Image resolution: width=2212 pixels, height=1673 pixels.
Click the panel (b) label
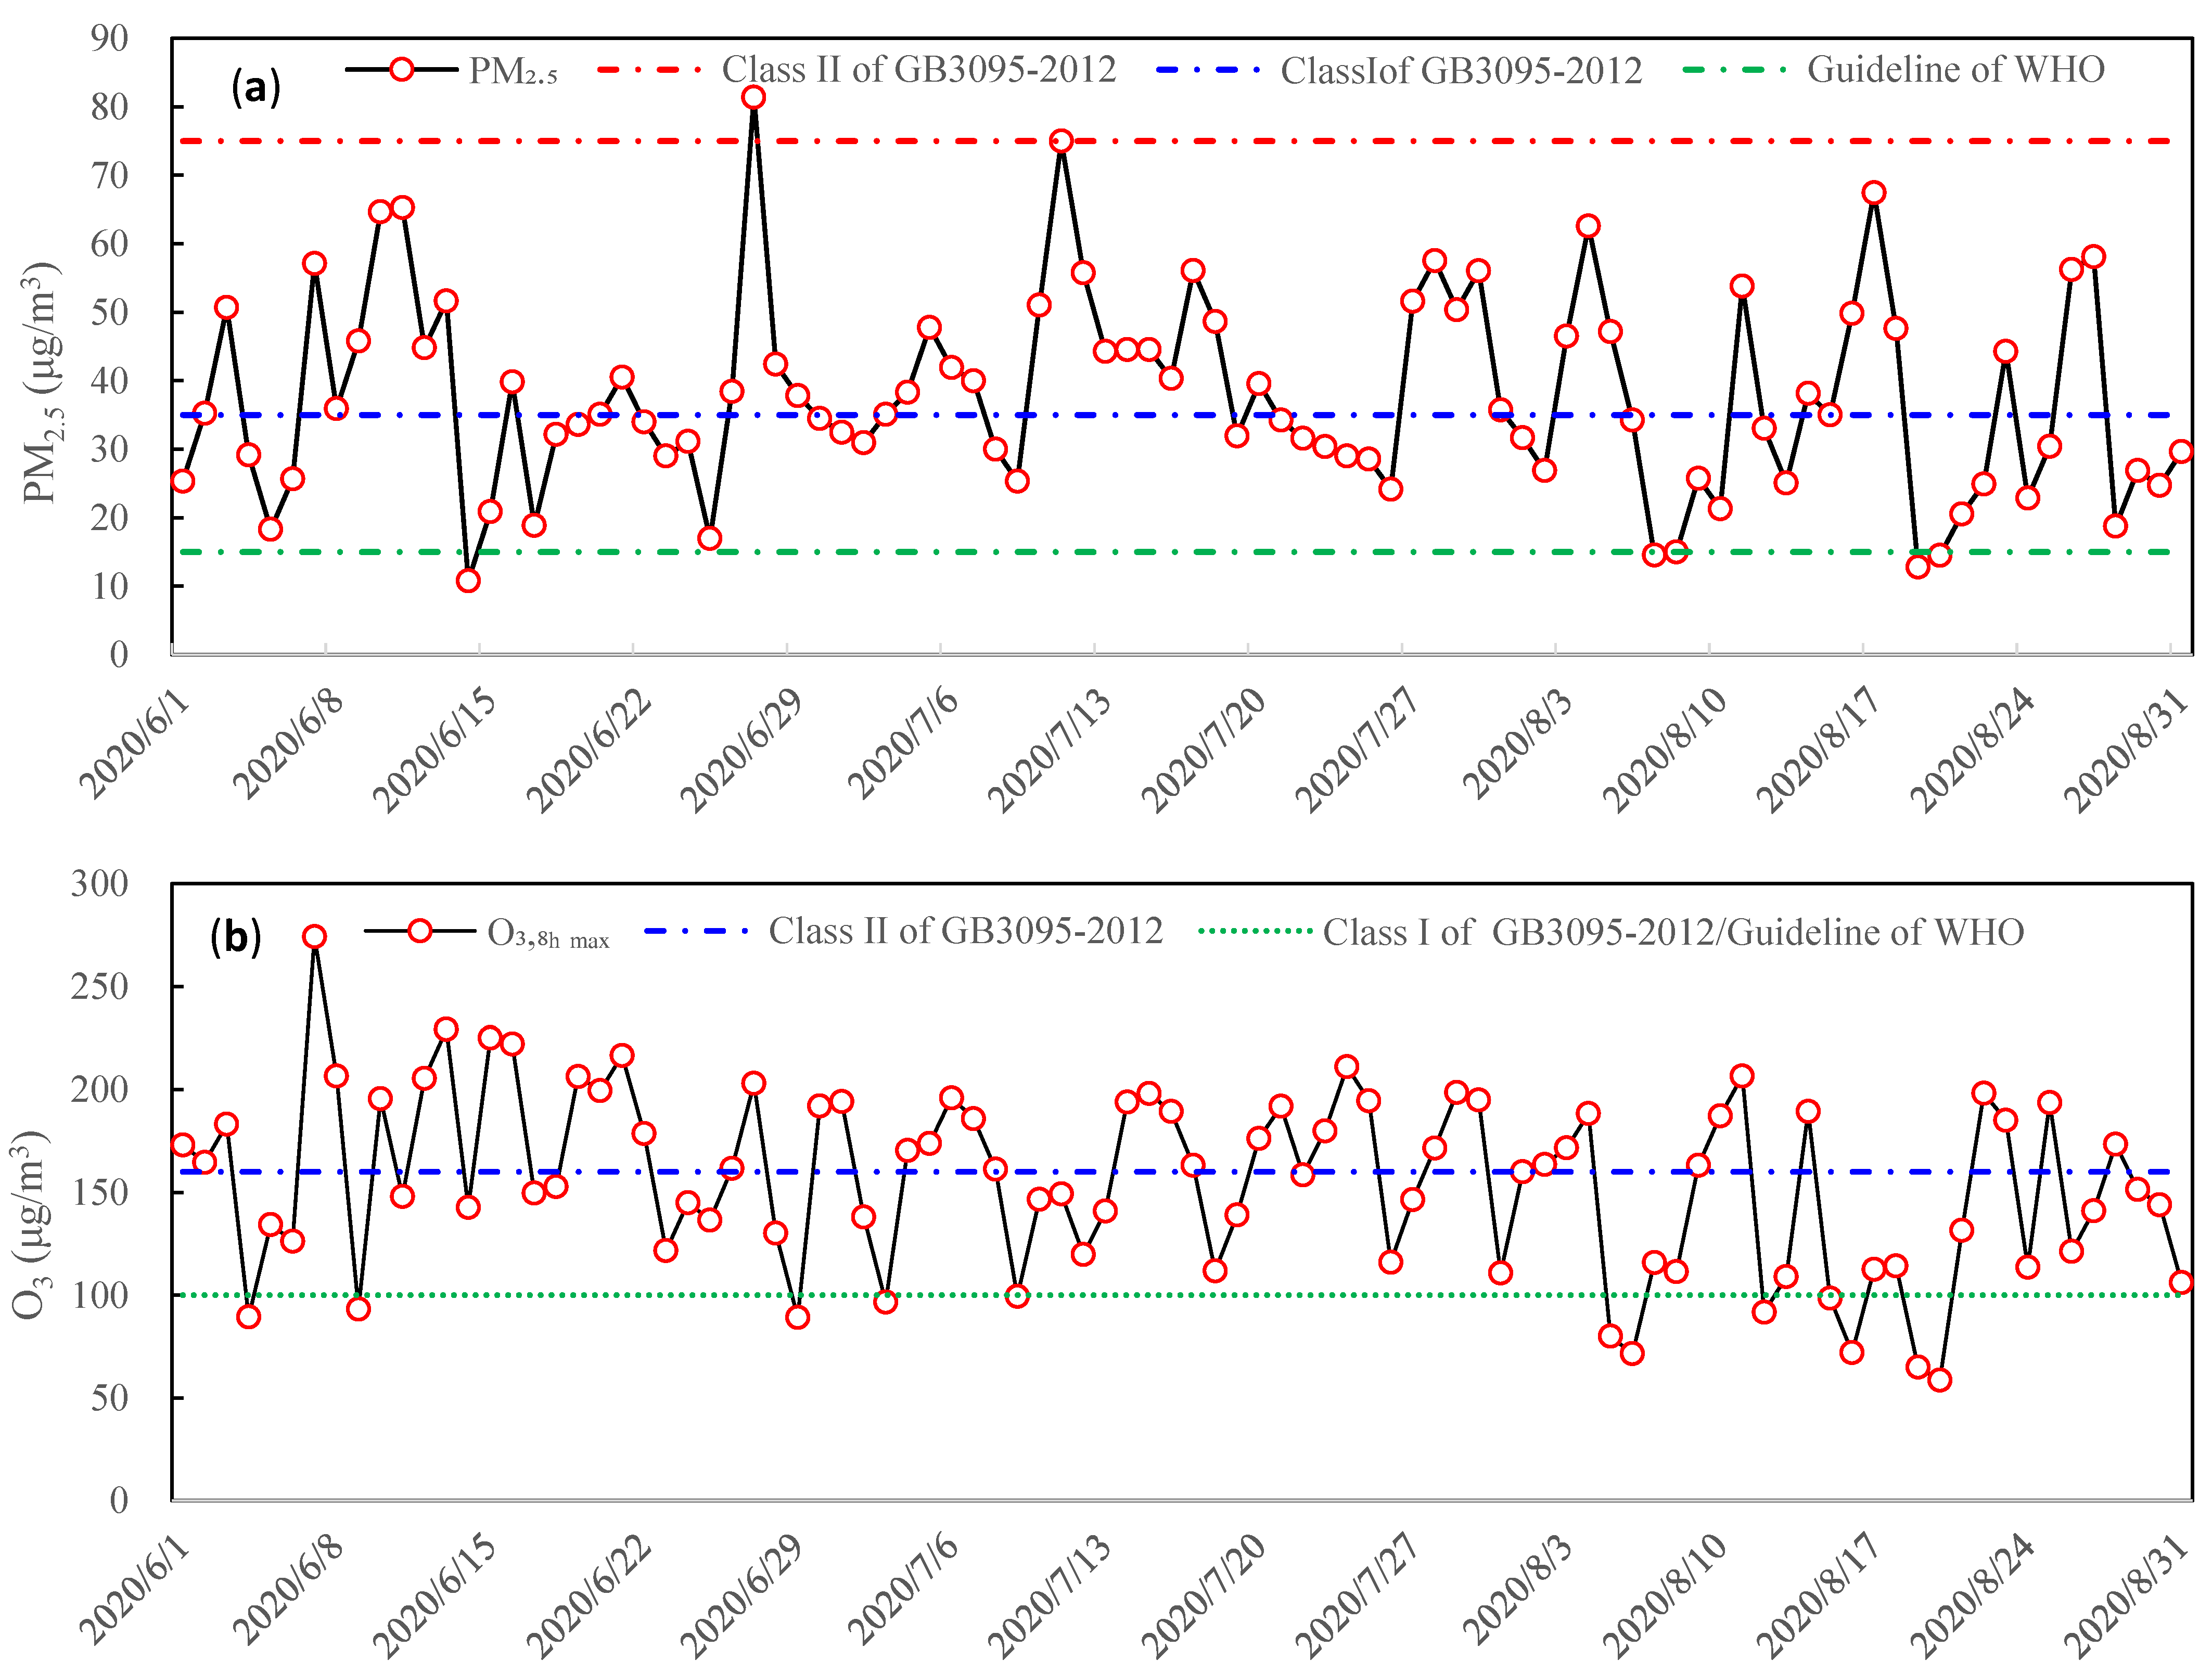coord(236,938)
